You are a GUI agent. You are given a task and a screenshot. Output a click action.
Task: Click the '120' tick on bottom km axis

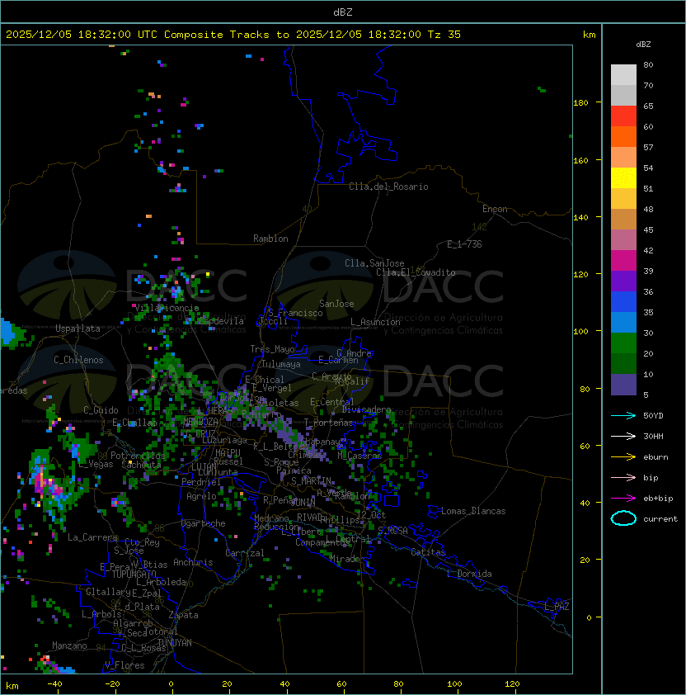point(512,684)
